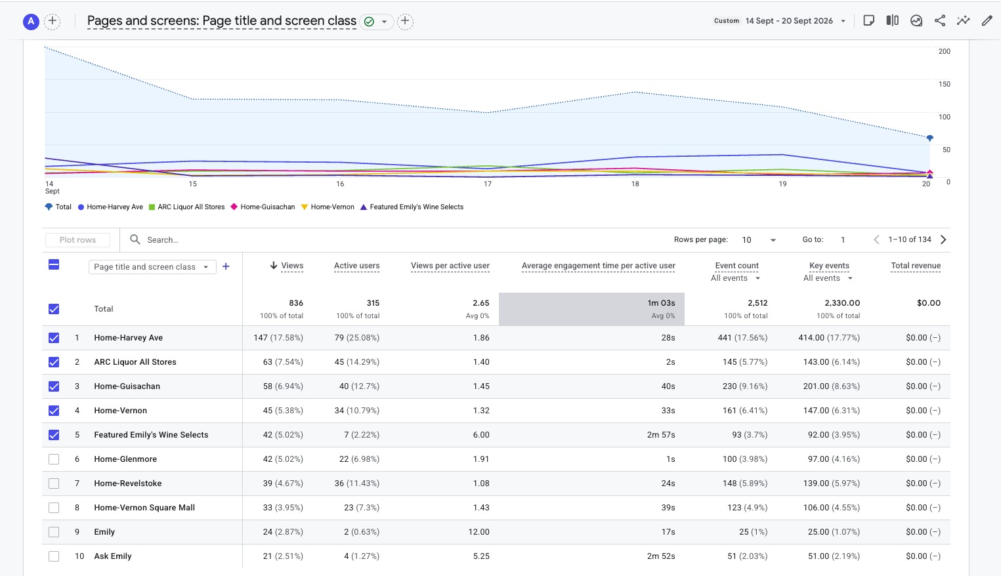The width and height of the screenshot is (1001, 576).
Task: Uncheck the ARC Liquor All Stores checkbox
Action: point(54,362)
